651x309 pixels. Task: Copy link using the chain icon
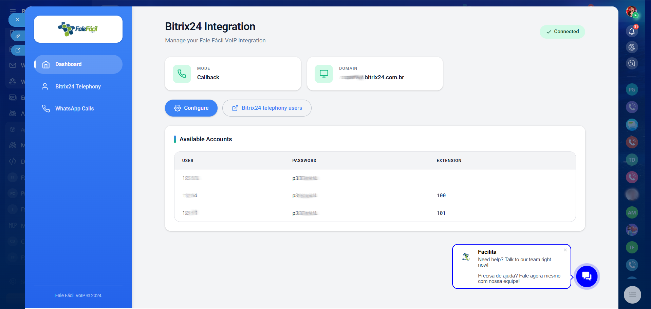point(18,36)
